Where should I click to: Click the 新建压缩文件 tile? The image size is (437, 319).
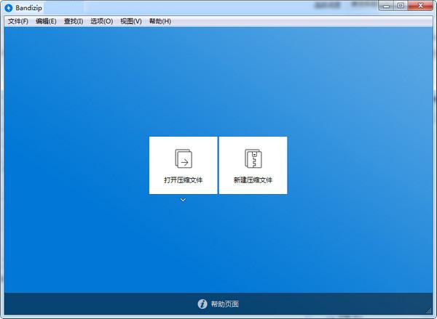tap(253, 165)
